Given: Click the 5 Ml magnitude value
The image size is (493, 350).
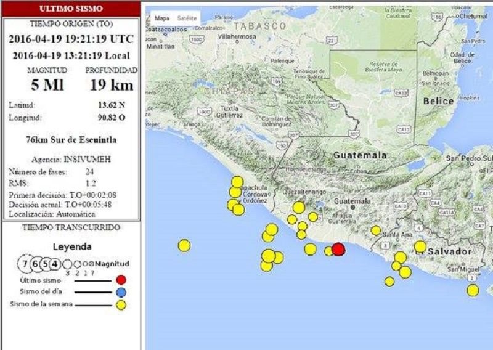Looking at the screenshot, I should pos(47,85).
